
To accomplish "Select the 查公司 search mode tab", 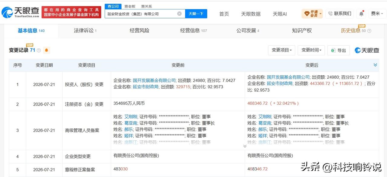I will click(x=113, y=6).
